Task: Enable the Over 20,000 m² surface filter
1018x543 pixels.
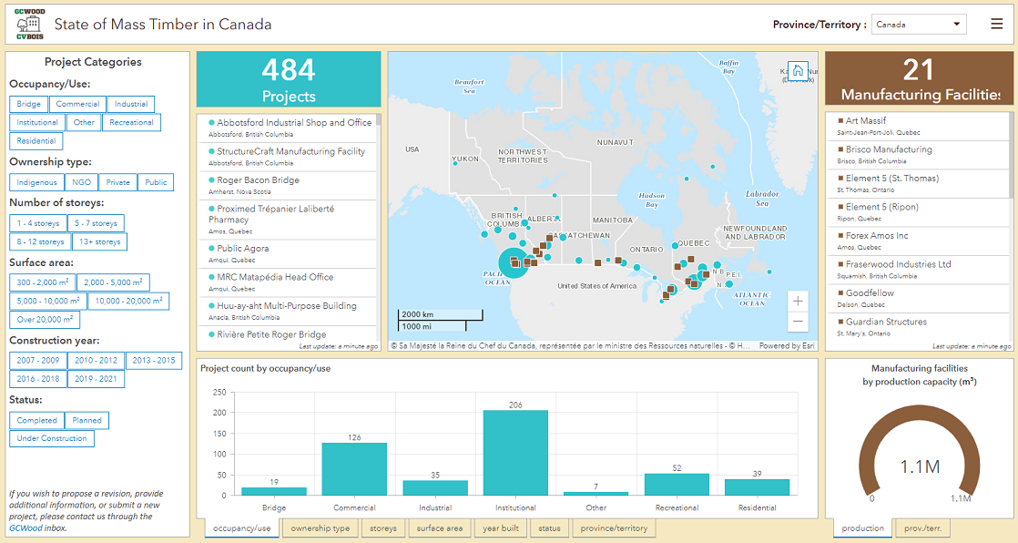Action: (x=44, y=319)
